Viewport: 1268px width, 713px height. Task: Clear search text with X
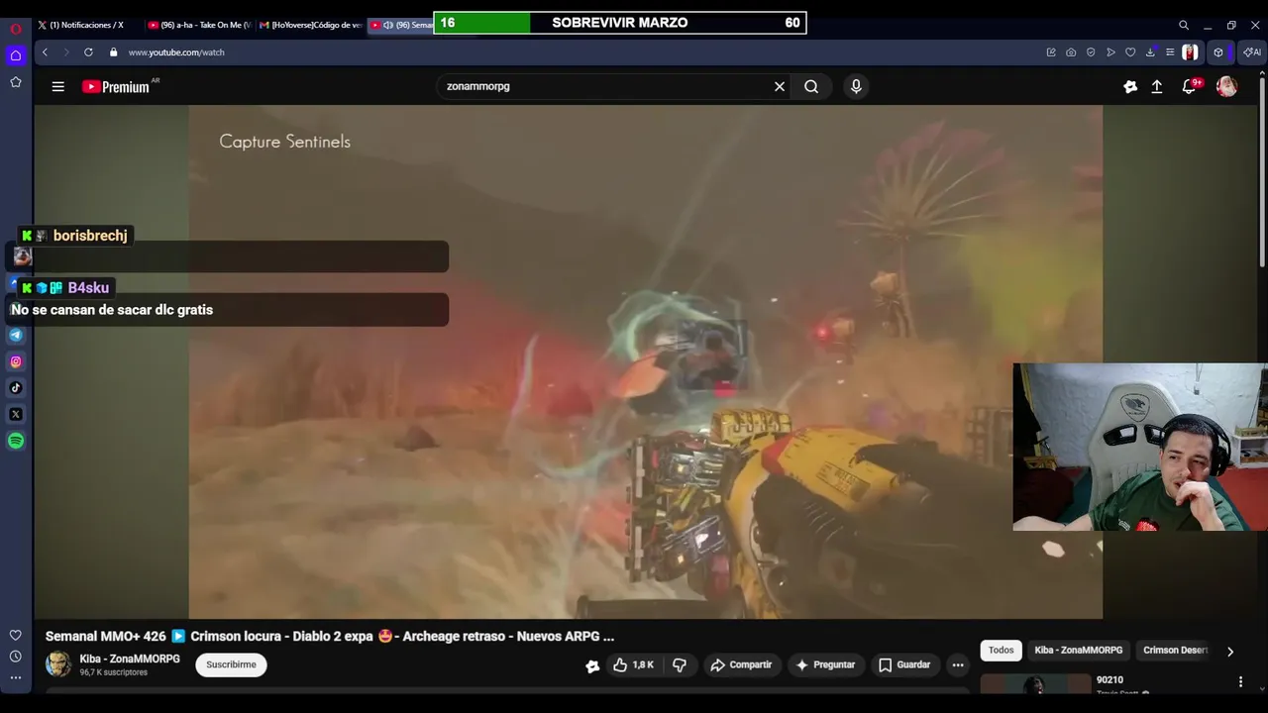click(x=780, y=86)
